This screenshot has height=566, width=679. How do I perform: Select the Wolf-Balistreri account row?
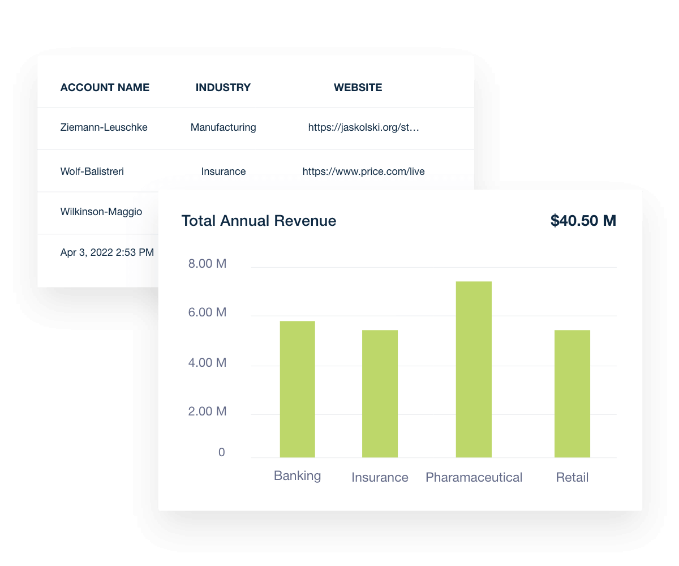tap(92, 171)
